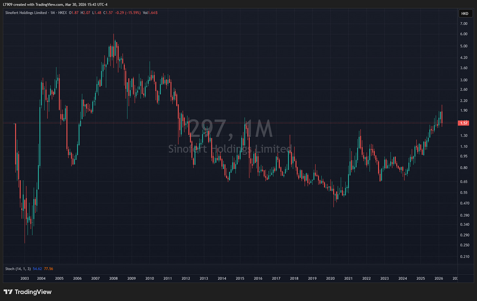Click the 1.90 price axis label
This screenshot has width=477, height=301.
click(464, 111)
